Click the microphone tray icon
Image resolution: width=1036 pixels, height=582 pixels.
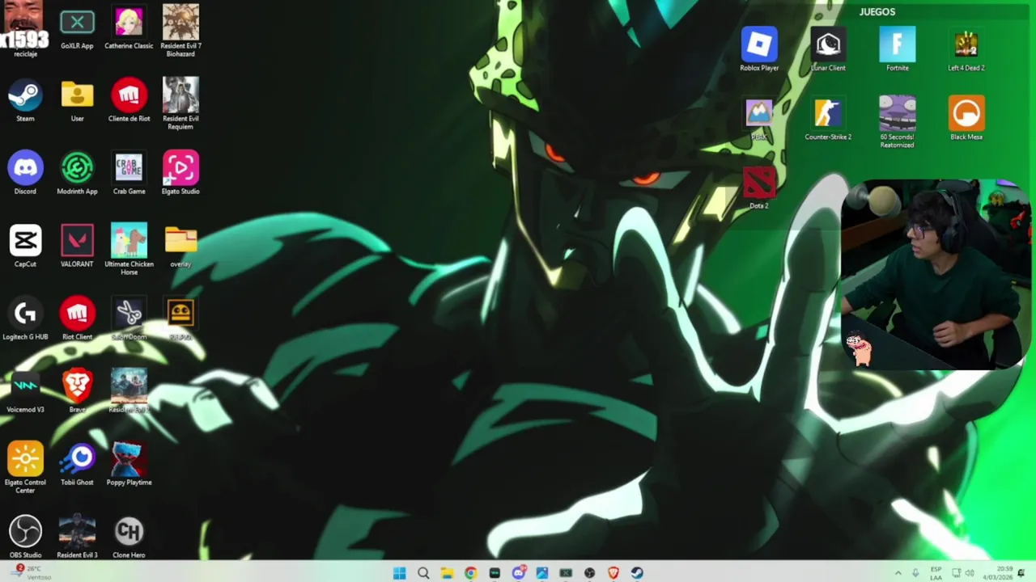[915, 573]
